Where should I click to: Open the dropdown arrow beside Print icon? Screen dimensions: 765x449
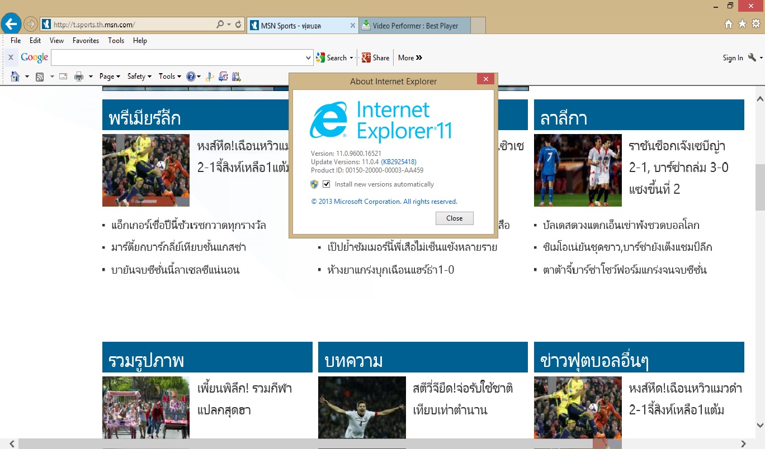pyautogui.click(x=91, y=77)
